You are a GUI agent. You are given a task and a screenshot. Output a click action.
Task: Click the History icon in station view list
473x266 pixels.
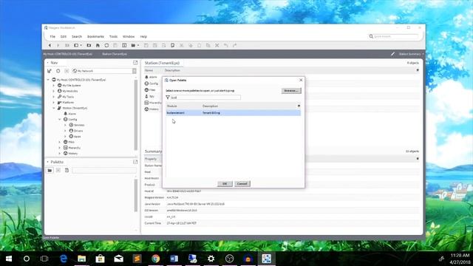click(x=146, y=109)
